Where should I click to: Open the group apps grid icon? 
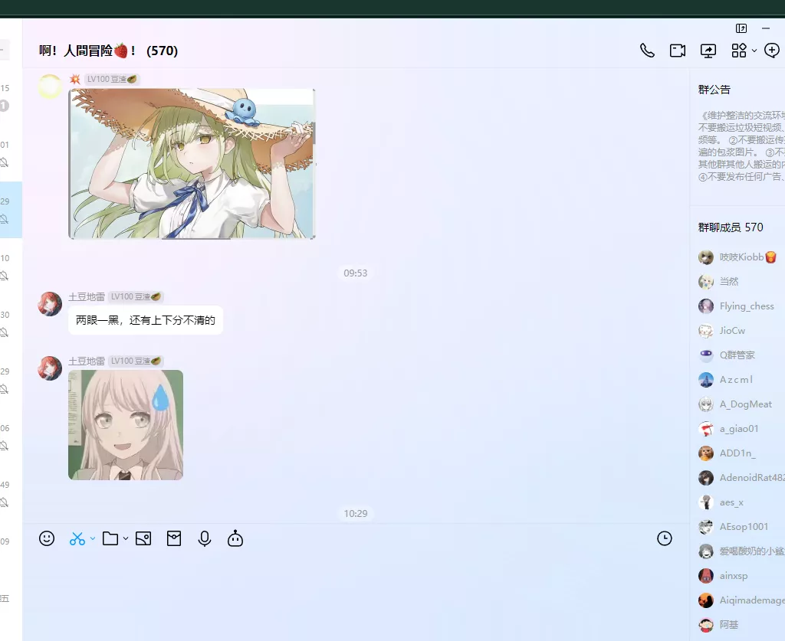[738, 51]
